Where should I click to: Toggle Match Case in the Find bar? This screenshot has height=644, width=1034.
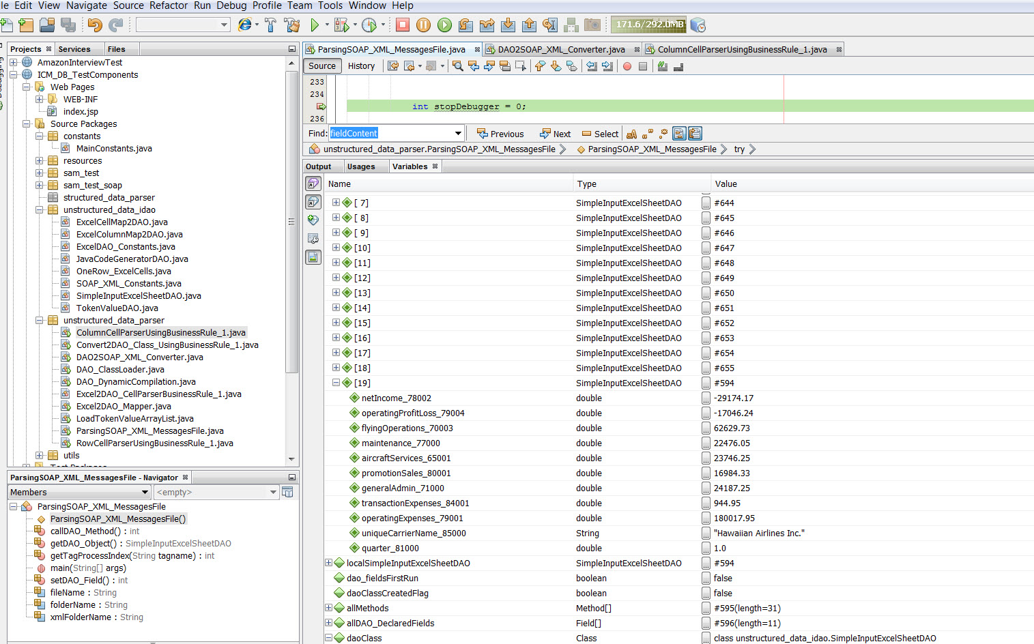(x=631, y=134)
